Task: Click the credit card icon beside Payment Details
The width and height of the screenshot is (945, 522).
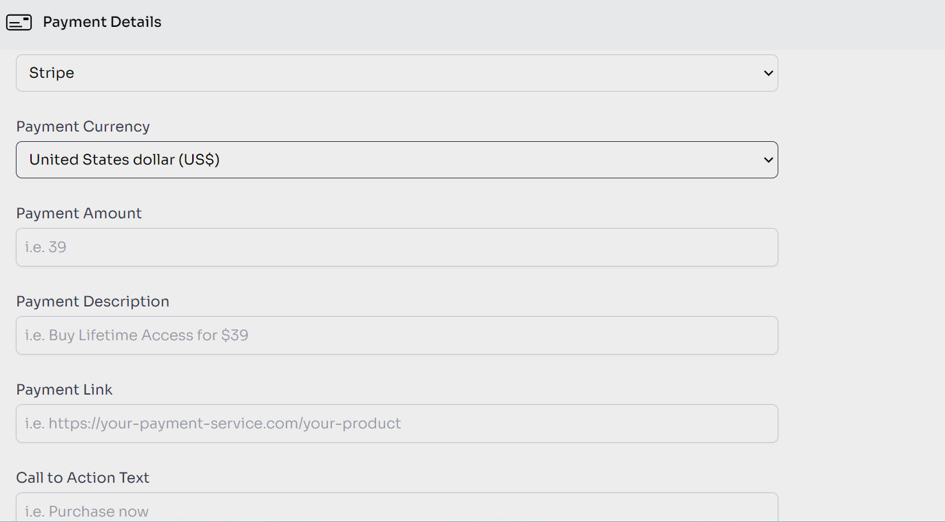Action: point(19,23)
